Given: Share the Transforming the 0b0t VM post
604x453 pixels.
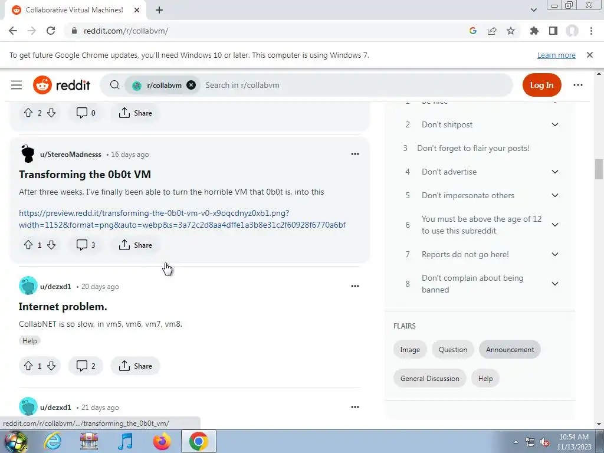Looking at the screenshot, I should coord(135,245).
